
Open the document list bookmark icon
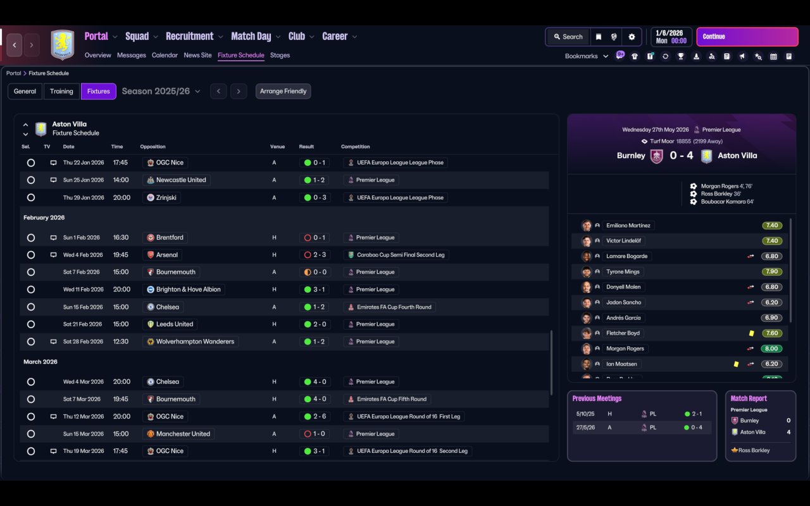click(x=726, y=56)
